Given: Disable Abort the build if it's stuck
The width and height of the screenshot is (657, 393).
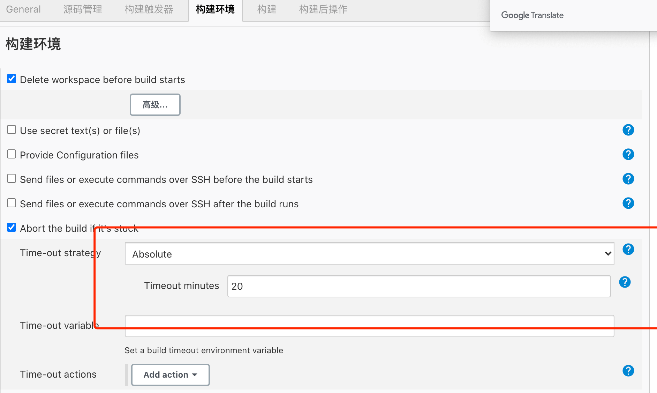Looking at the screenshot, I should coord(12,228).
